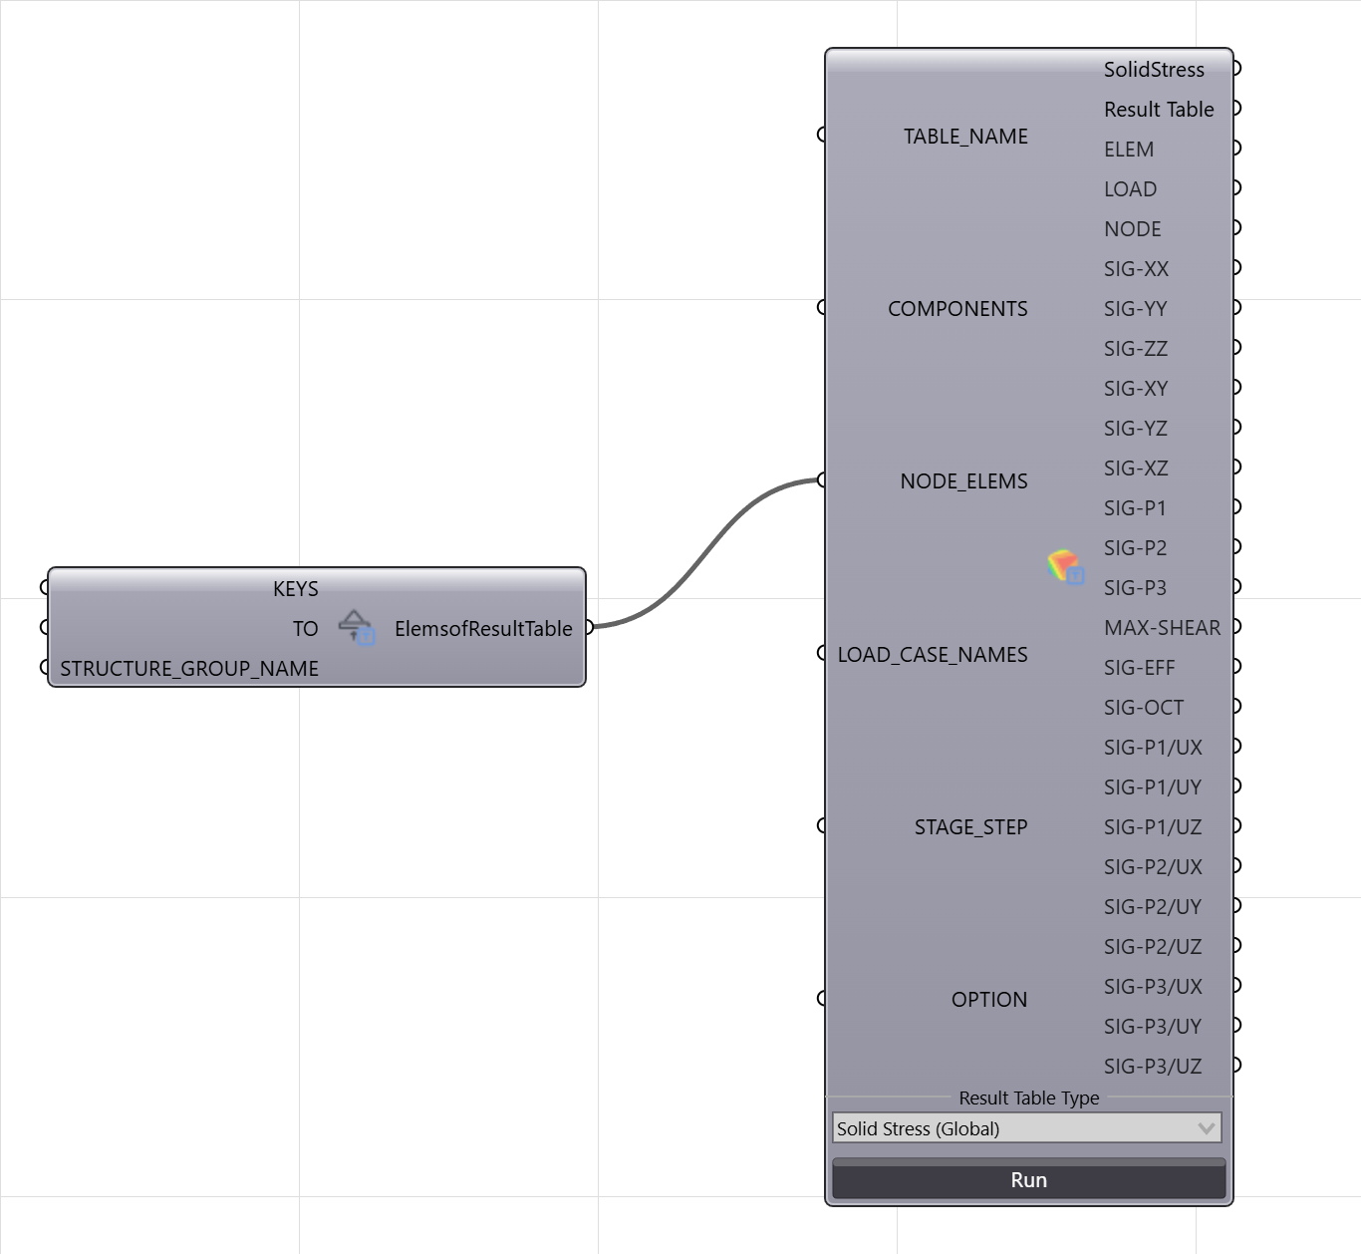
Task: Open the Result Table Type dropdown
Action: click(1027, 1128)
